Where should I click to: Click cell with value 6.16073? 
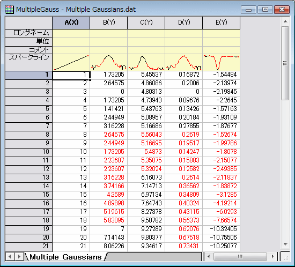(146, 177)
